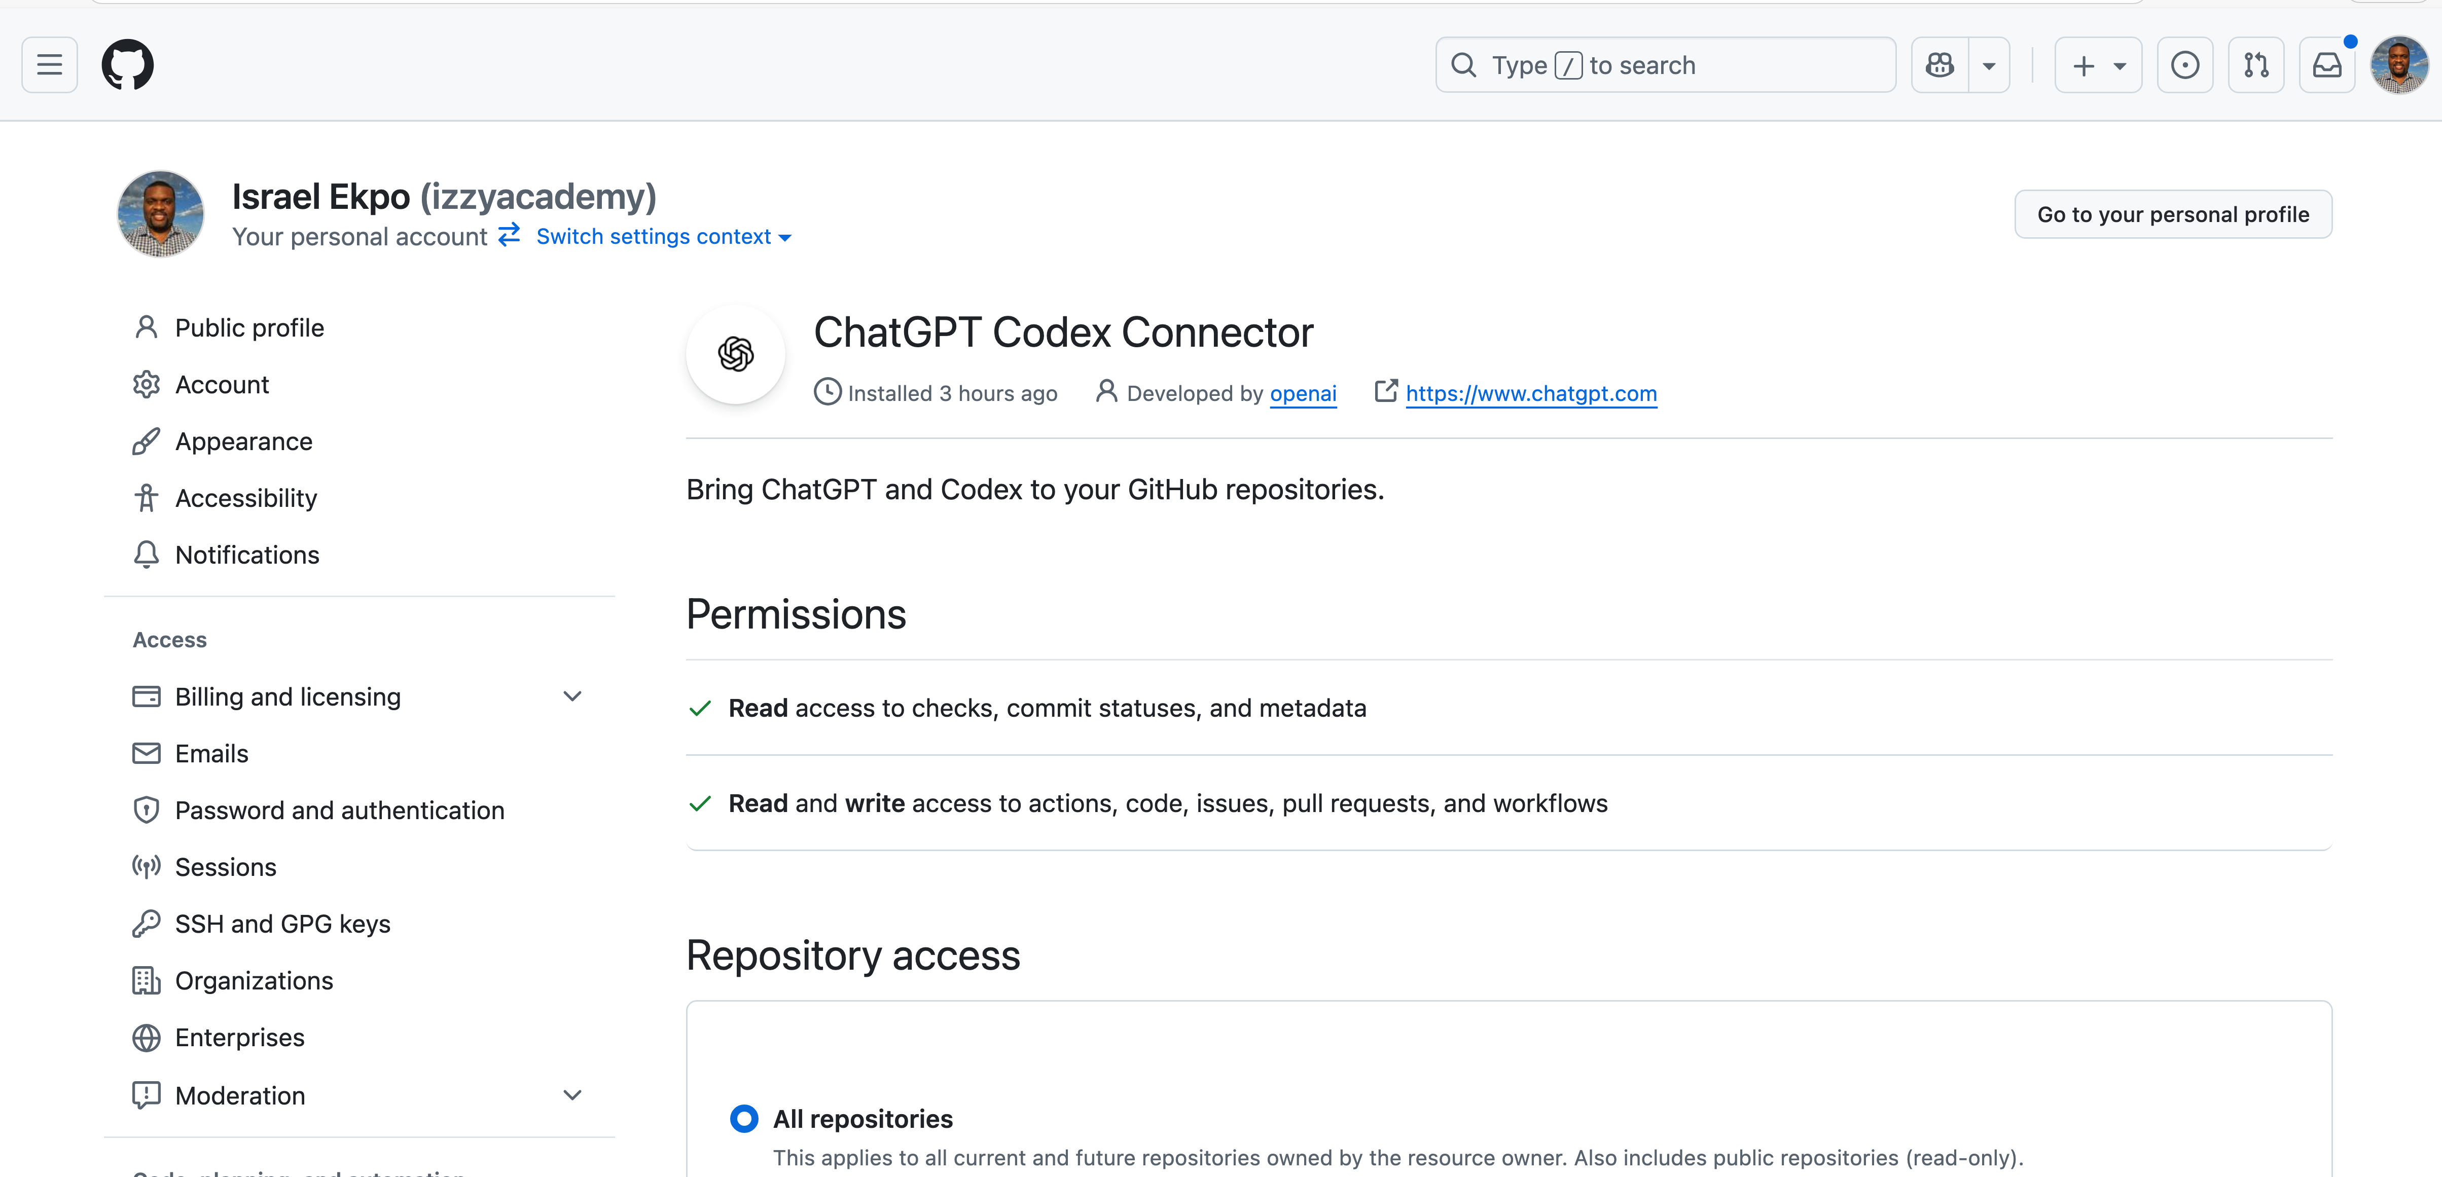Open the user avatar menu in the top right
This screenshot has height=1177, width=2442.
pos(2398,64)
